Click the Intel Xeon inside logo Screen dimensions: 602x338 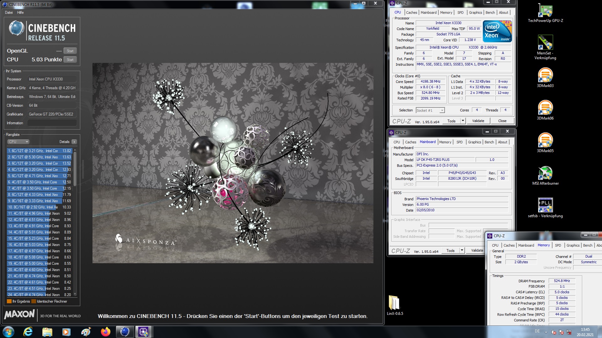[498, 31]
